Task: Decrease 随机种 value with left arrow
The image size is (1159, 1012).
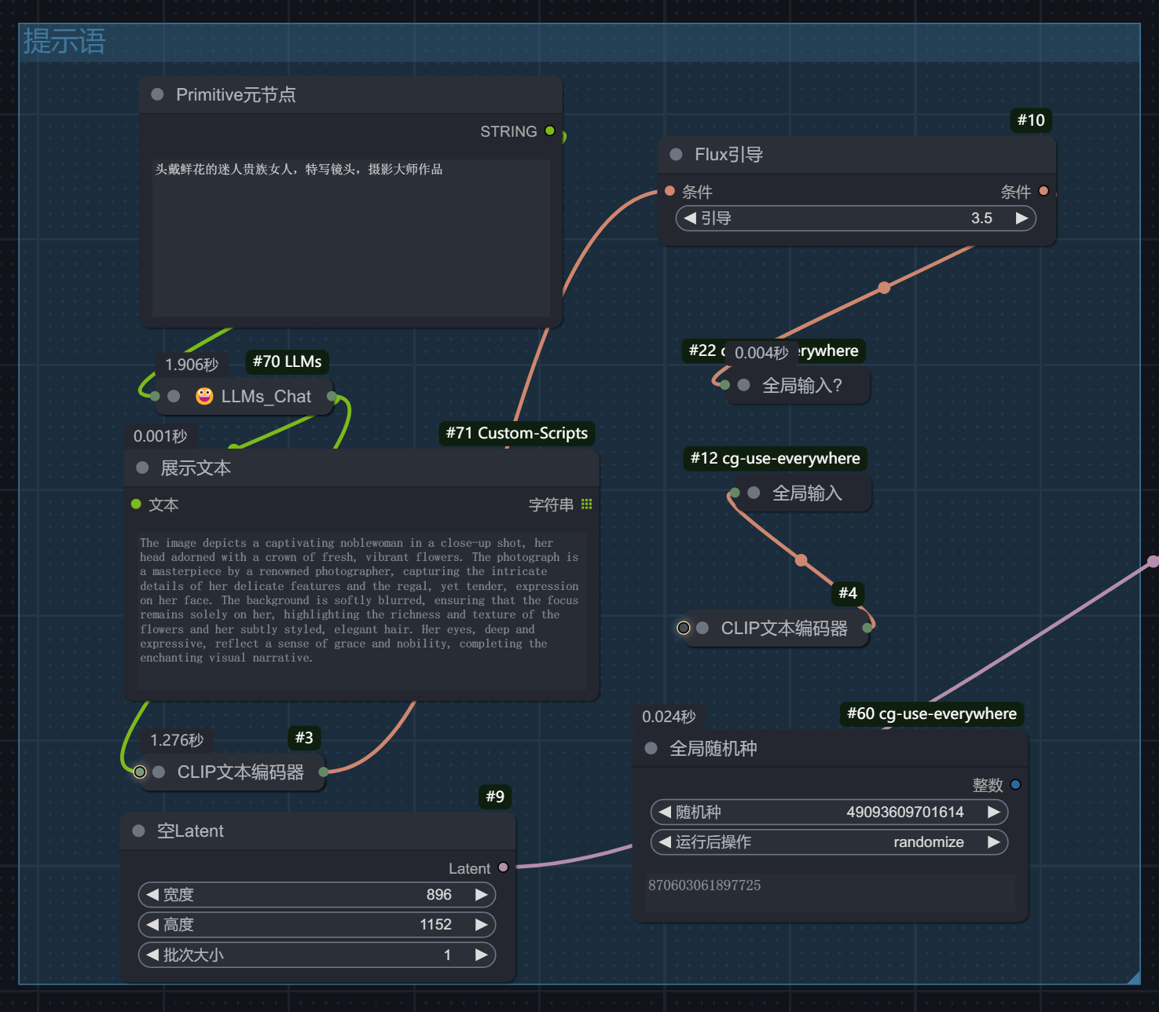Action: click(665, 812)
